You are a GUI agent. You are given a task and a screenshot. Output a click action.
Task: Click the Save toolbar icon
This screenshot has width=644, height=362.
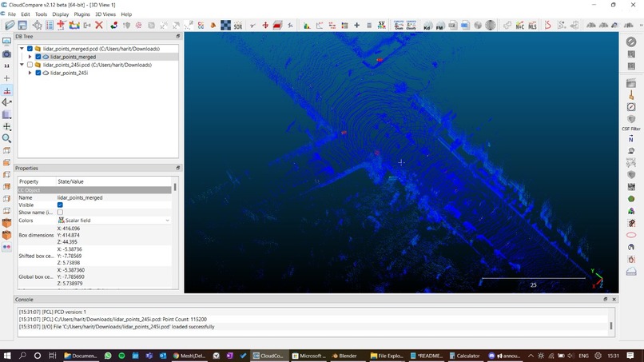point(22,25)
